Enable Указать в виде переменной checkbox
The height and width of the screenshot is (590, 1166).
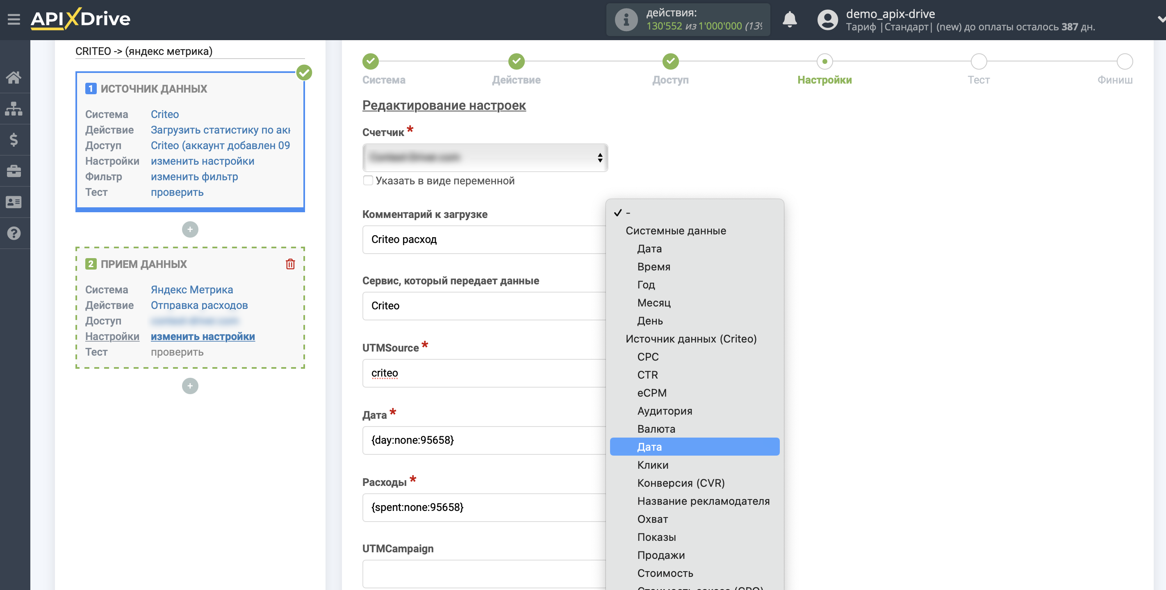(368, 181)
